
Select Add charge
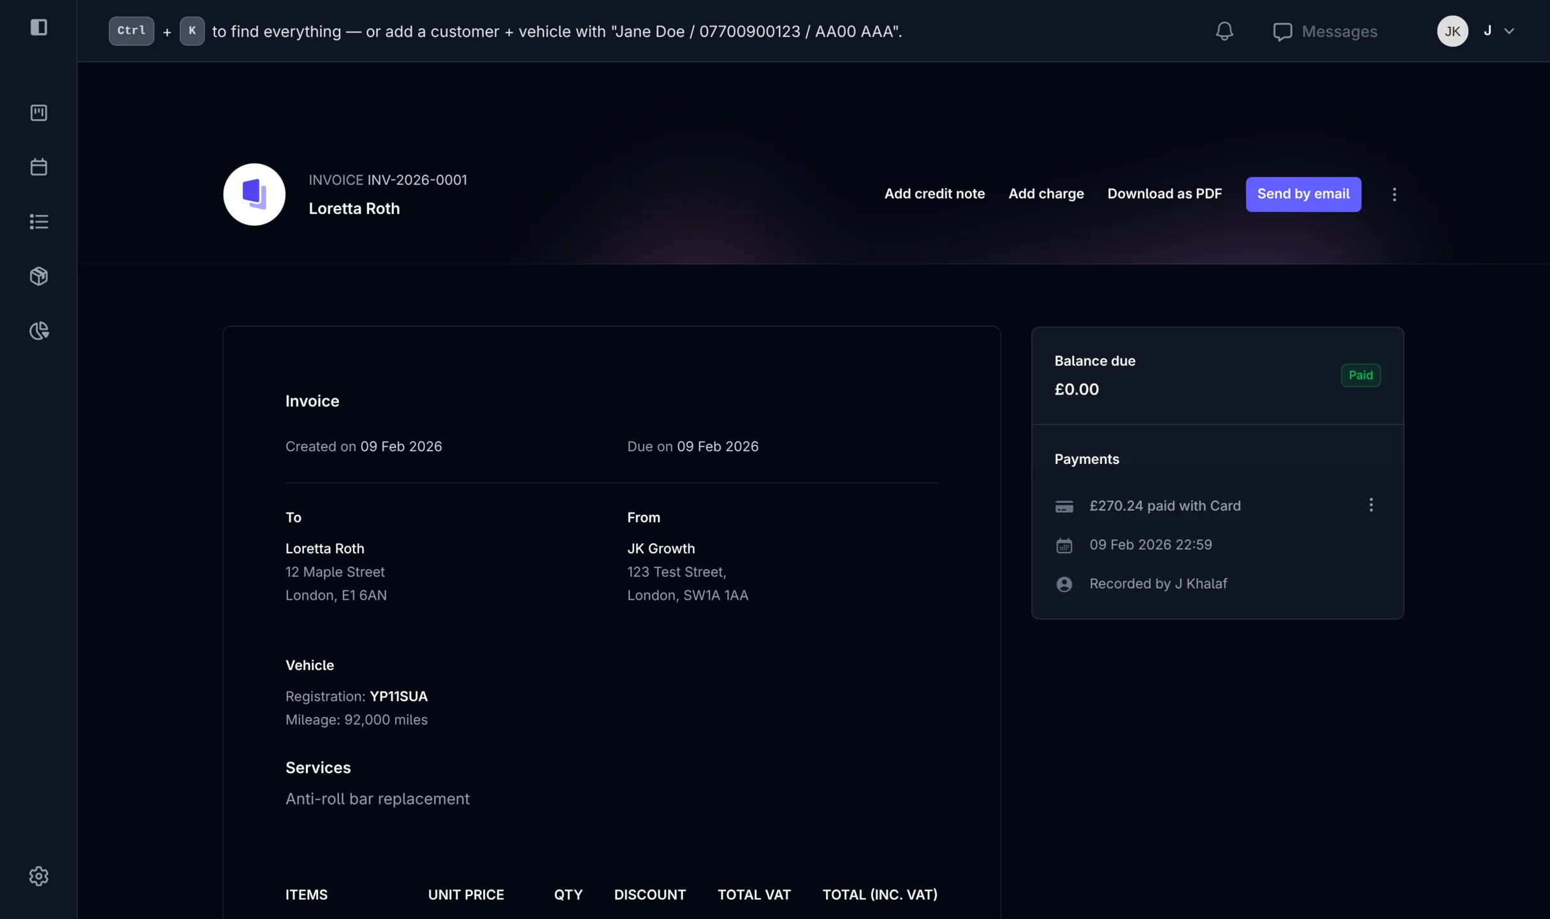[x=1046, y=194]
